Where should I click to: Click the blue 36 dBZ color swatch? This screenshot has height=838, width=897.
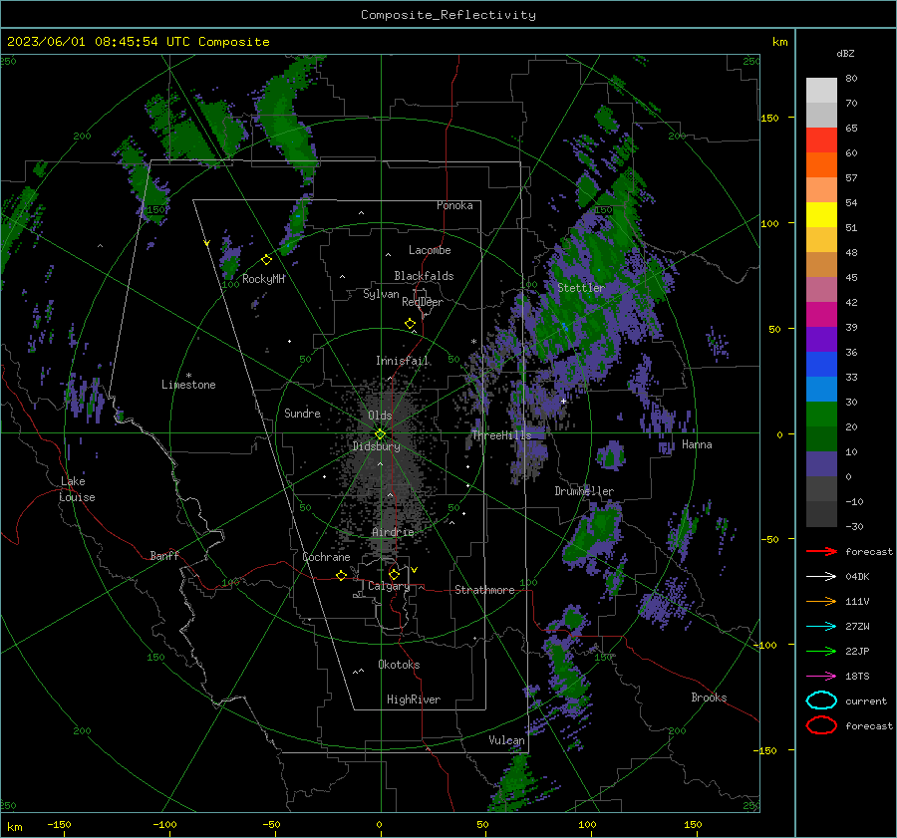click(x=821, y=339)
